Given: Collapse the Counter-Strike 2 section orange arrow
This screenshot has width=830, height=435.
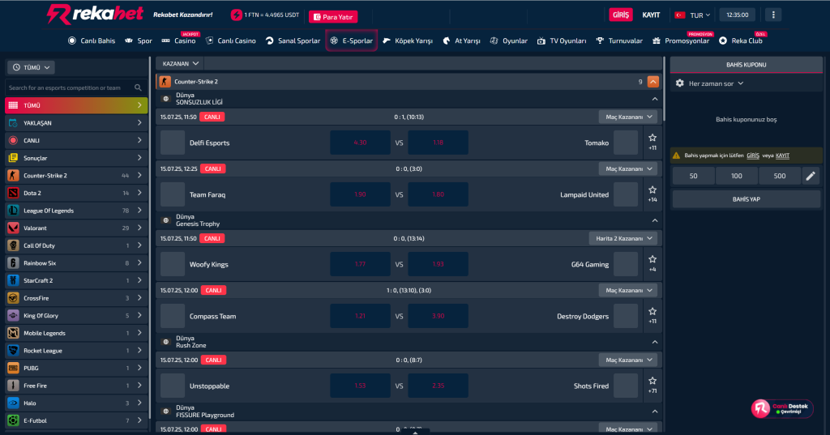Looking at the screenshot, I should (652, 82).
